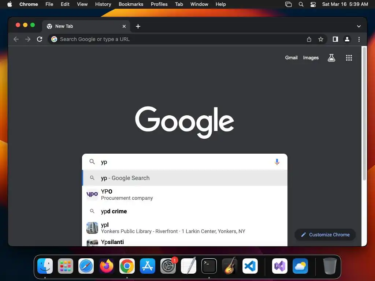Open the Apple menu
375x281 pixels.
tap(10, 4)
